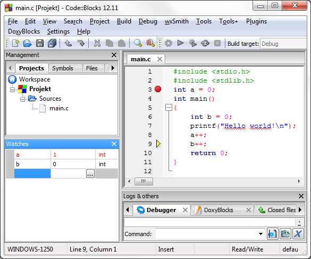Image resolution: width=311 pixels, height=259 pixels.
Task: Collapse the code fold at line 5
Action: (x=169, y=108)
